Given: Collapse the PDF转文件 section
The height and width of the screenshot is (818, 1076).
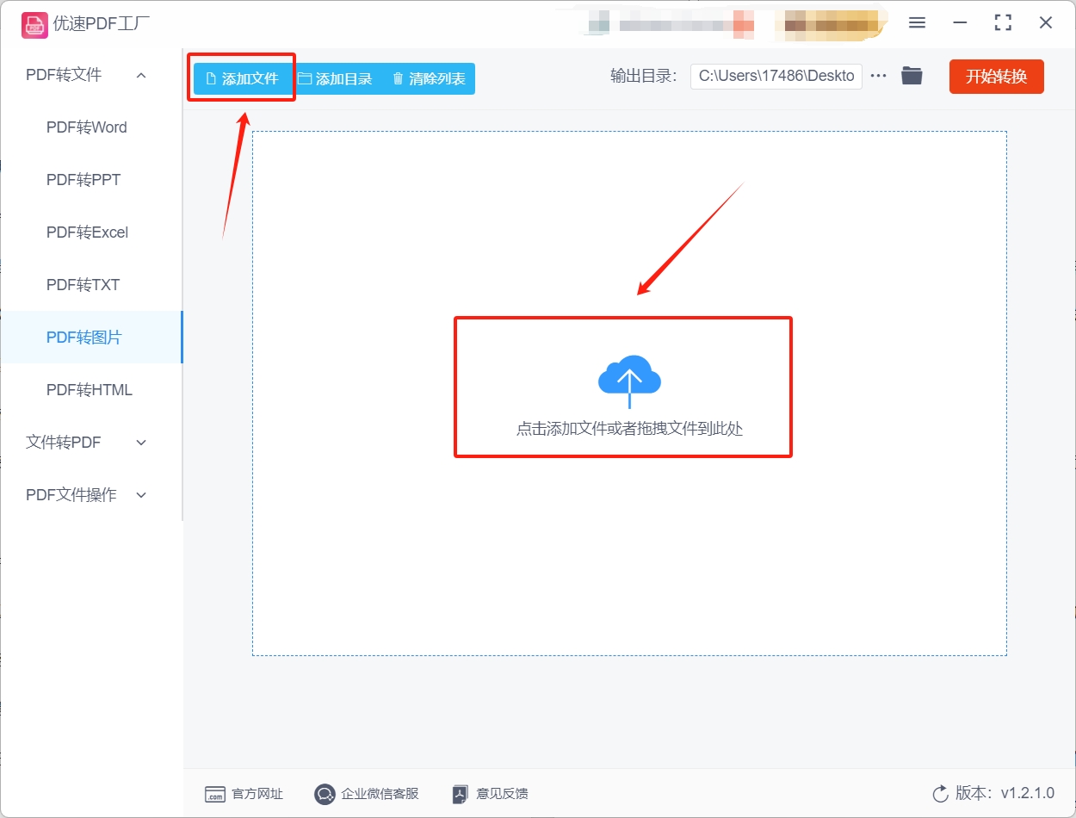Looking at the screenshot, I should pyautogui.click(x=140, y=75).
